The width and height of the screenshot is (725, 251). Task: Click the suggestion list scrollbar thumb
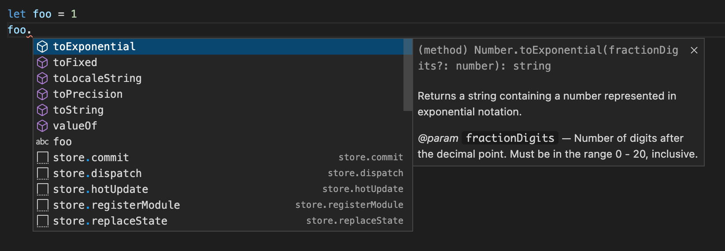click(x=408, y=75)
